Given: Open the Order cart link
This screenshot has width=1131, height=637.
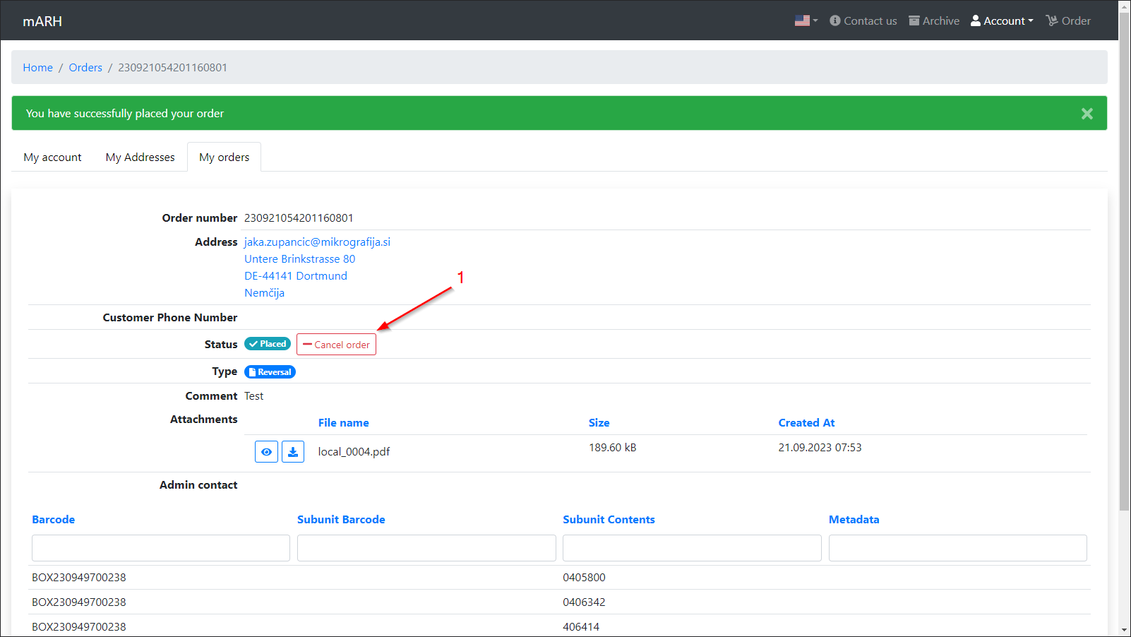Looking at the screenshot, I should [x=1067, y=21].
